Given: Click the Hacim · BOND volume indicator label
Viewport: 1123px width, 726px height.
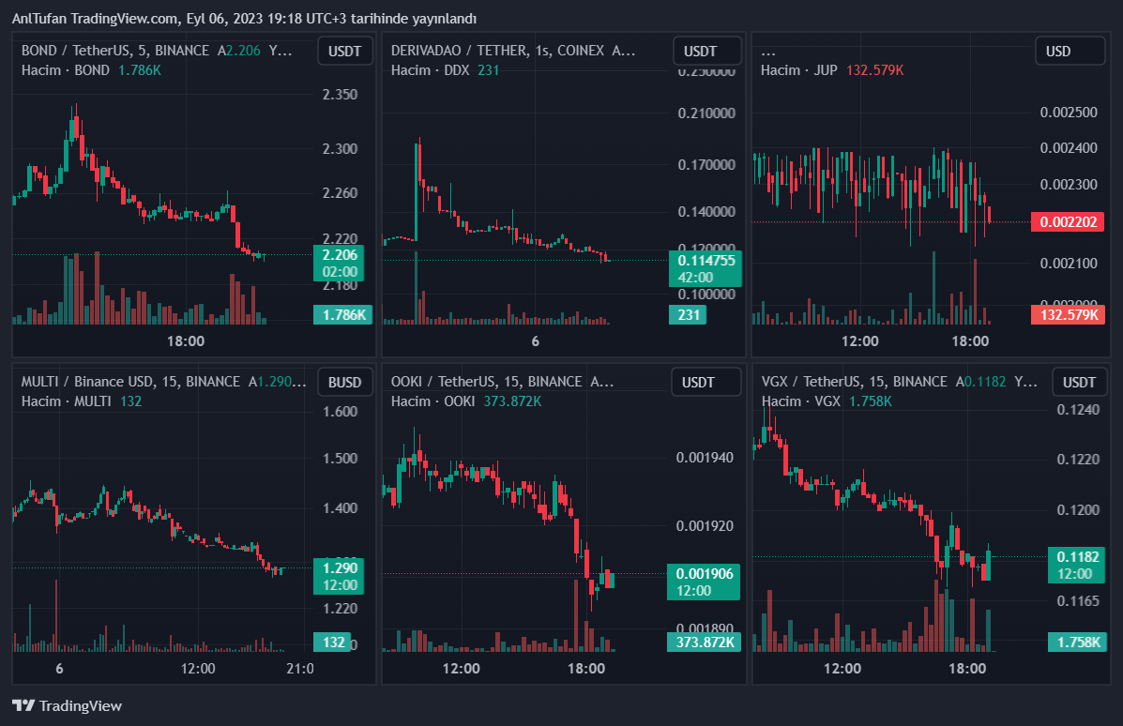Looking at the screenshot, I should coord(66,70).
